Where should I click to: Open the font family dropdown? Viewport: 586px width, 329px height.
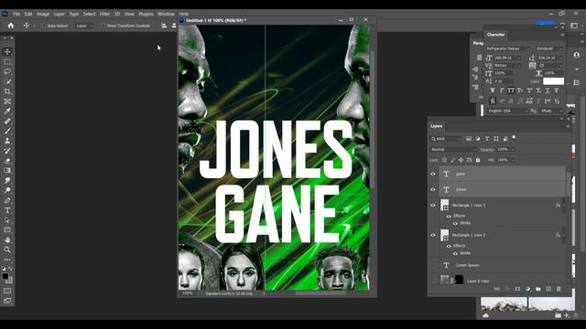tap(508, 48)
